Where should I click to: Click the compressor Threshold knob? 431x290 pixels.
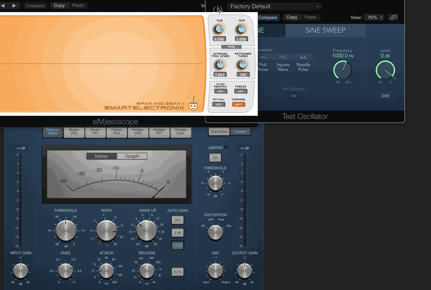66,231
